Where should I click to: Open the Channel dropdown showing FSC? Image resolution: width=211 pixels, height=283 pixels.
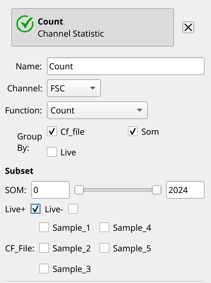pos(74,88)
